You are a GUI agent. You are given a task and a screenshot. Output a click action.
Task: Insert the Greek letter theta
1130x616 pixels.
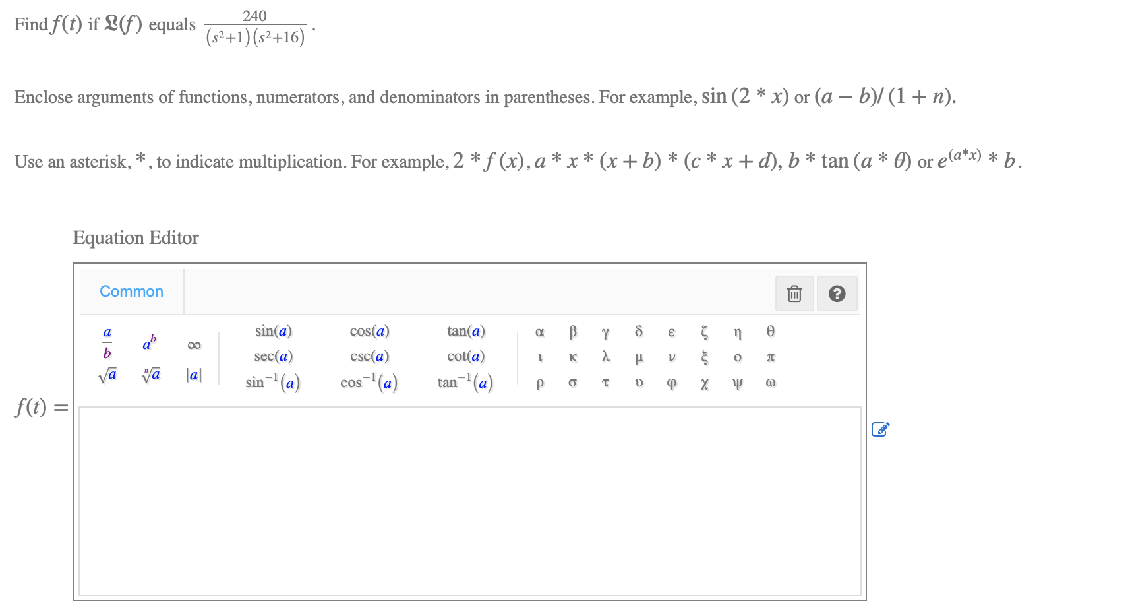769,332
